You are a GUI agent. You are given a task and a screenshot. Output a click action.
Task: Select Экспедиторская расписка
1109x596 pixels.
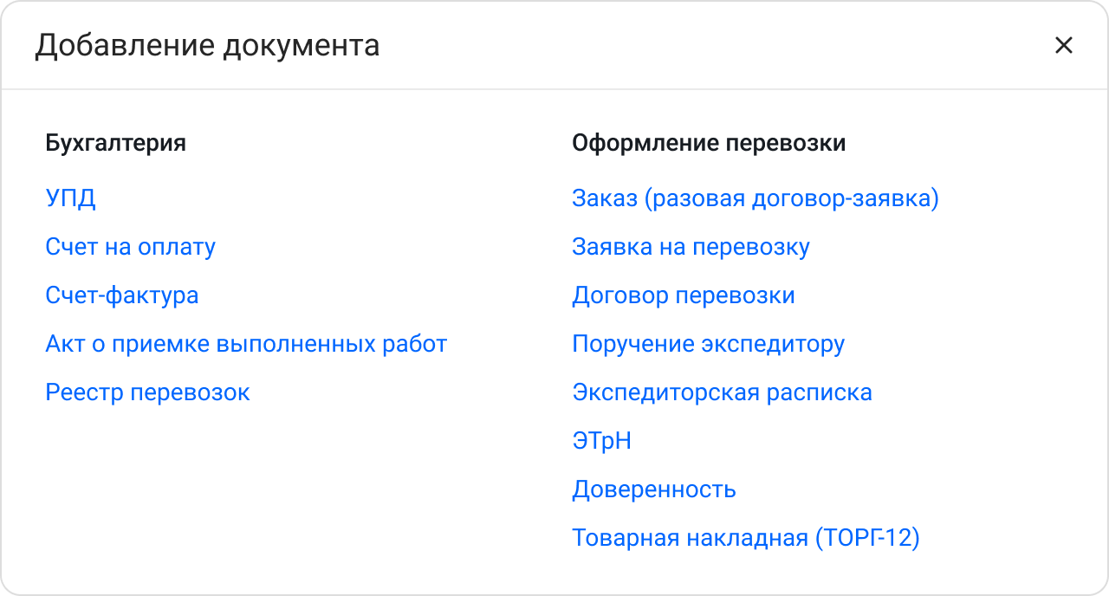point(723,392)
